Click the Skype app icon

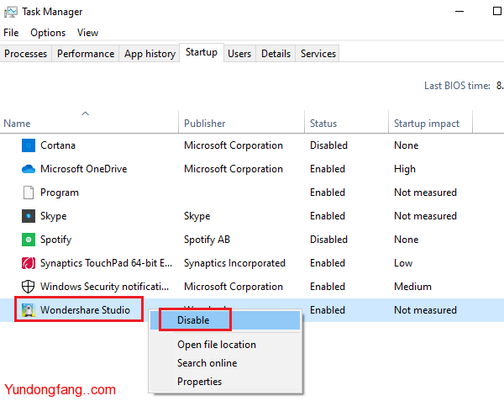[x=29, y=216]
